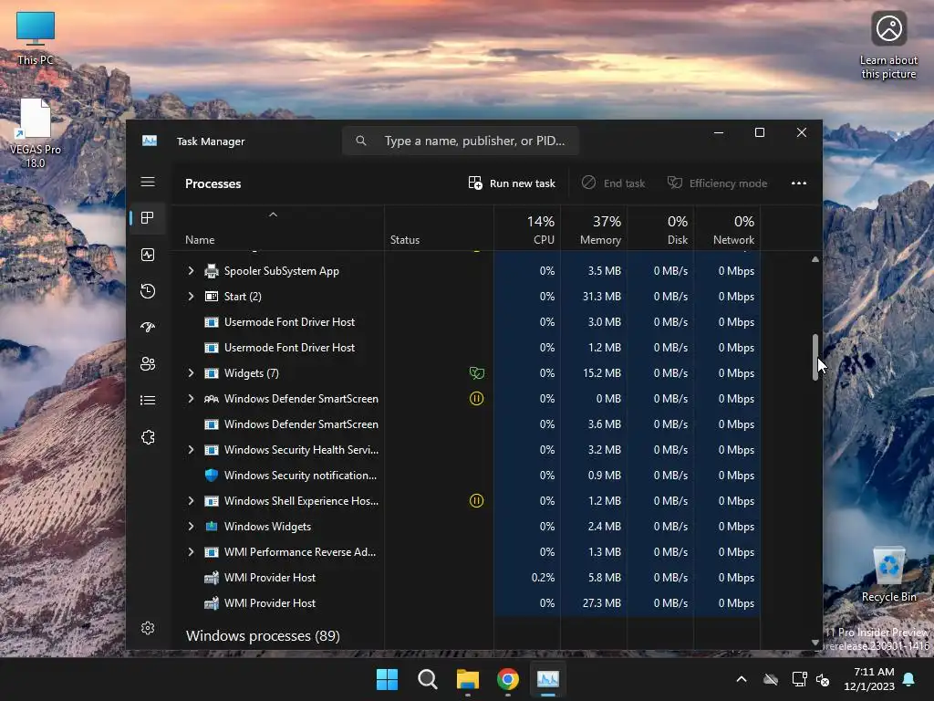Click the scrollbar down arrow in process list
This screenshot has height=701, width=934.
pos(815,642)
